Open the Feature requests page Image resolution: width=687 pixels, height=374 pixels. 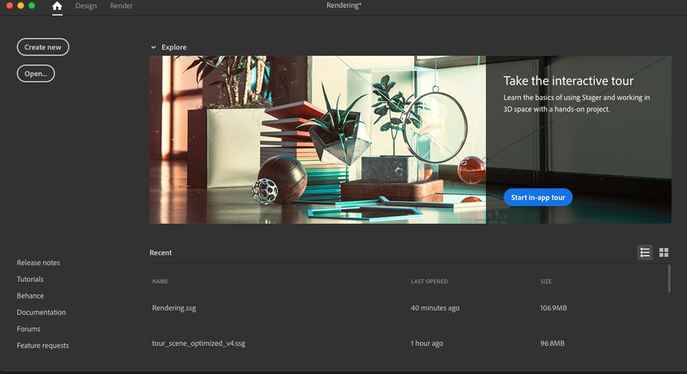tap(43, 345)
